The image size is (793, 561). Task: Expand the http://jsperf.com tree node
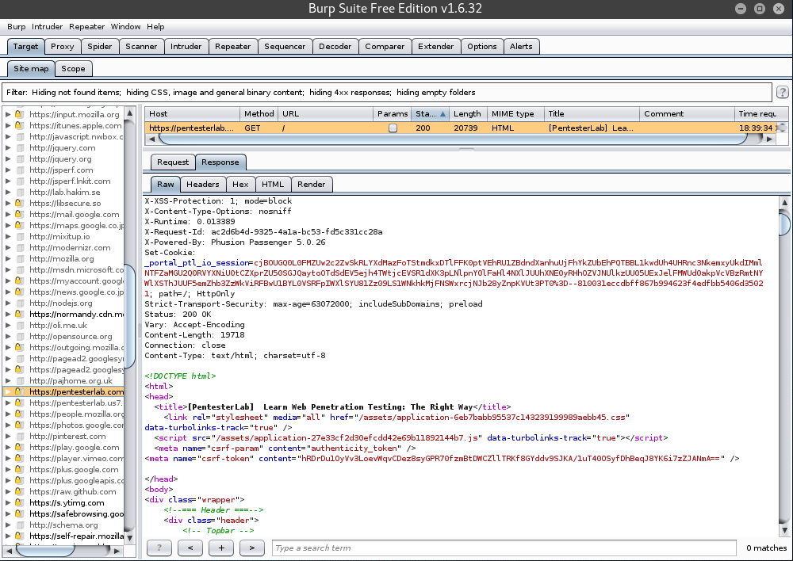[8, 170]
